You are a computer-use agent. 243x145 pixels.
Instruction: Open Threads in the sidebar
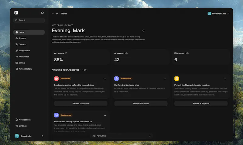click(29, 38)
